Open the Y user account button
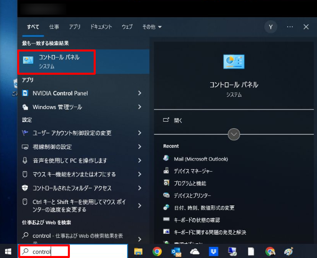317x258 pixels. tap(270, 27)
